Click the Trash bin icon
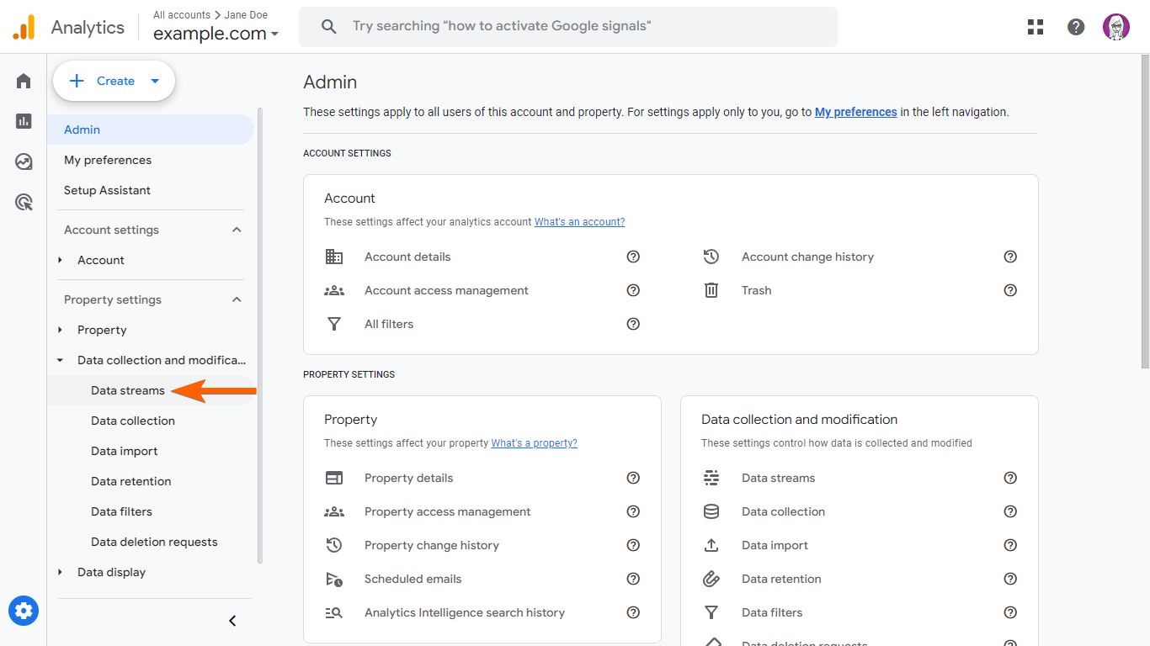Viewport: 1150px width, 646px height. click(x=711, y=290)
